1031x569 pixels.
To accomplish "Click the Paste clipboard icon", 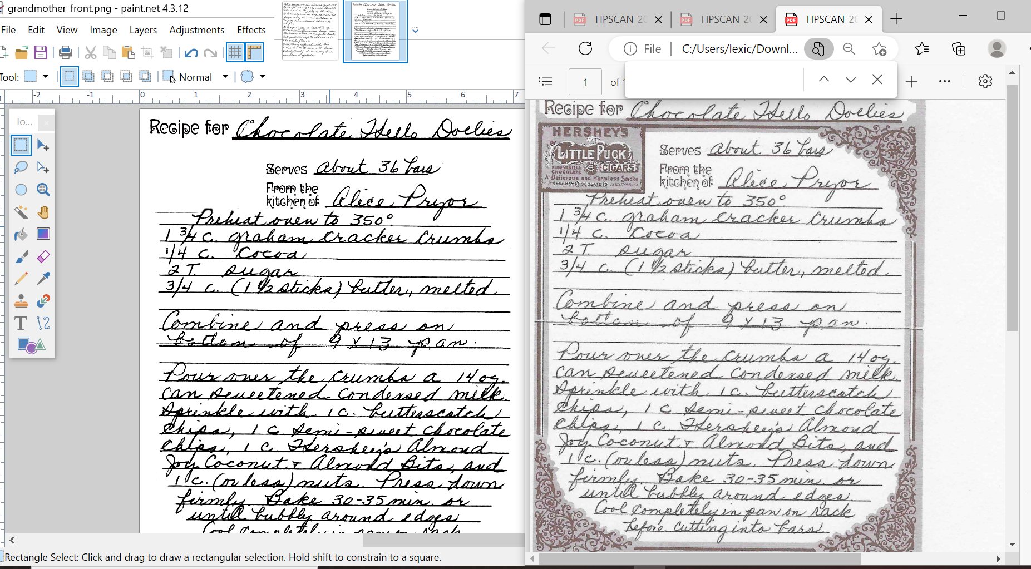I will pyautogui.click(x=128, y=53).
